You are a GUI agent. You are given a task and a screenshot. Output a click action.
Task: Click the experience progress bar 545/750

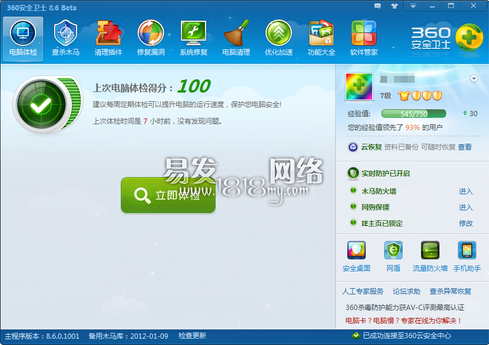[414, 114]
